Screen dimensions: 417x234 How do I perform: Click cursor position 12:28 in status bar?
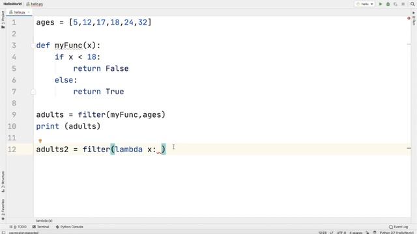coord(323,233)
